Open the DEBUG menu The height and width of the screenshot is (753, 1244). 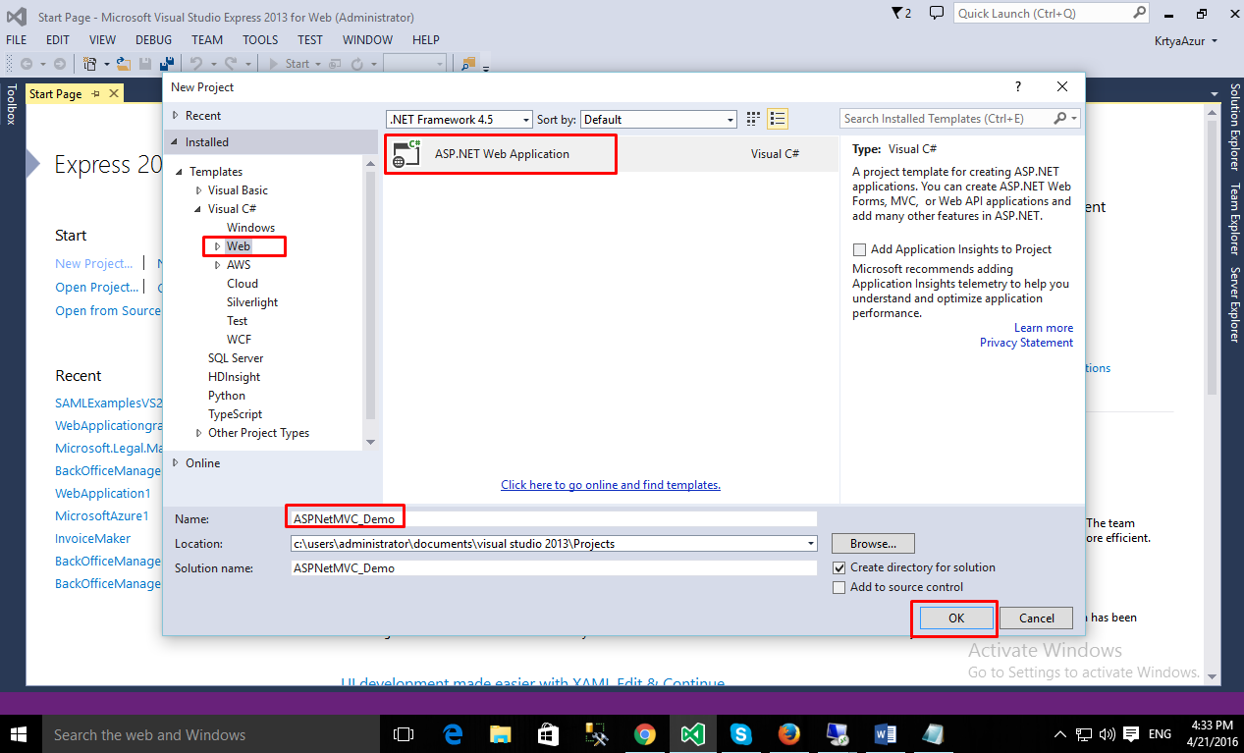point(153,40)
